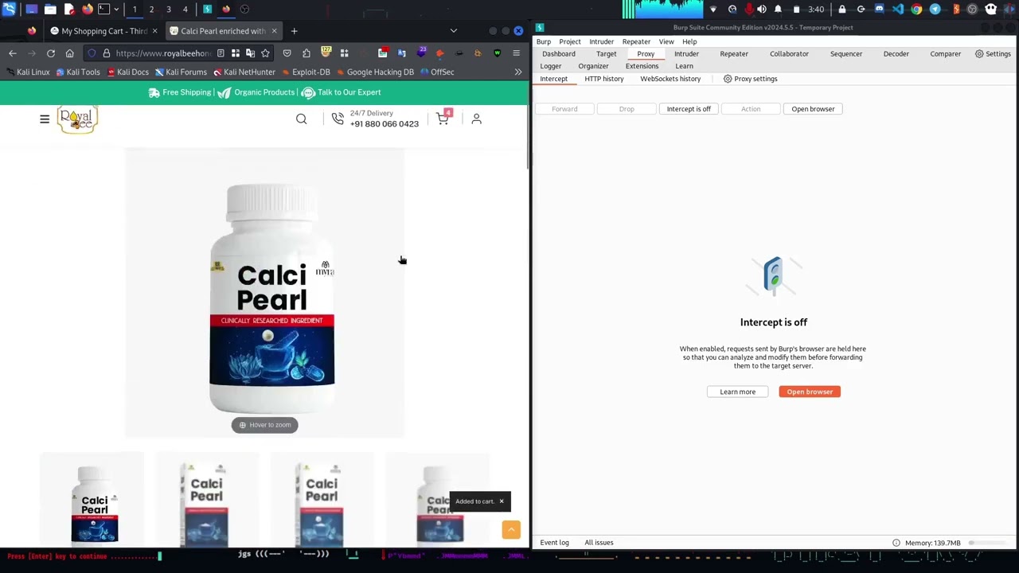Image resolution: width=1019 pixels, height=573 pixels.
Task: Click the orange Open browser button
Action: (x=810, y=392)
